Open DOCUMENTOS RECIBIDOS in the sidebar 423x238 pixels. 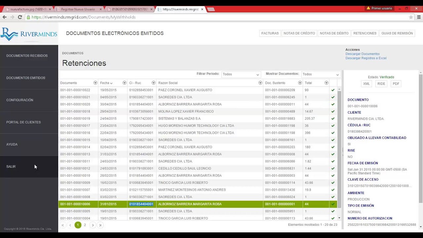tap(29, 56)
